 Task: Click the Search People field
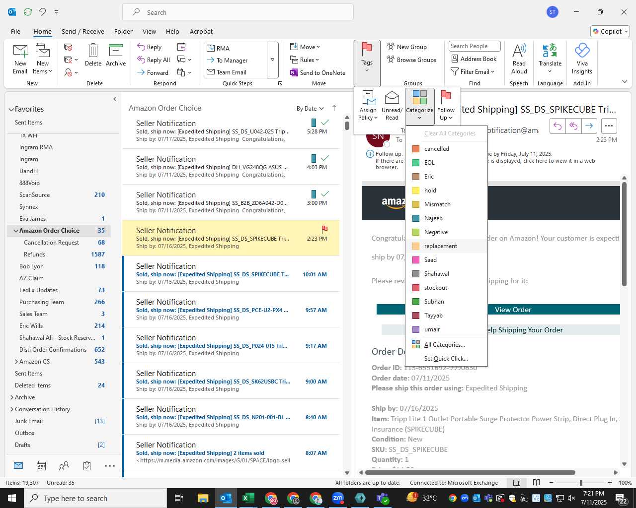475,46
